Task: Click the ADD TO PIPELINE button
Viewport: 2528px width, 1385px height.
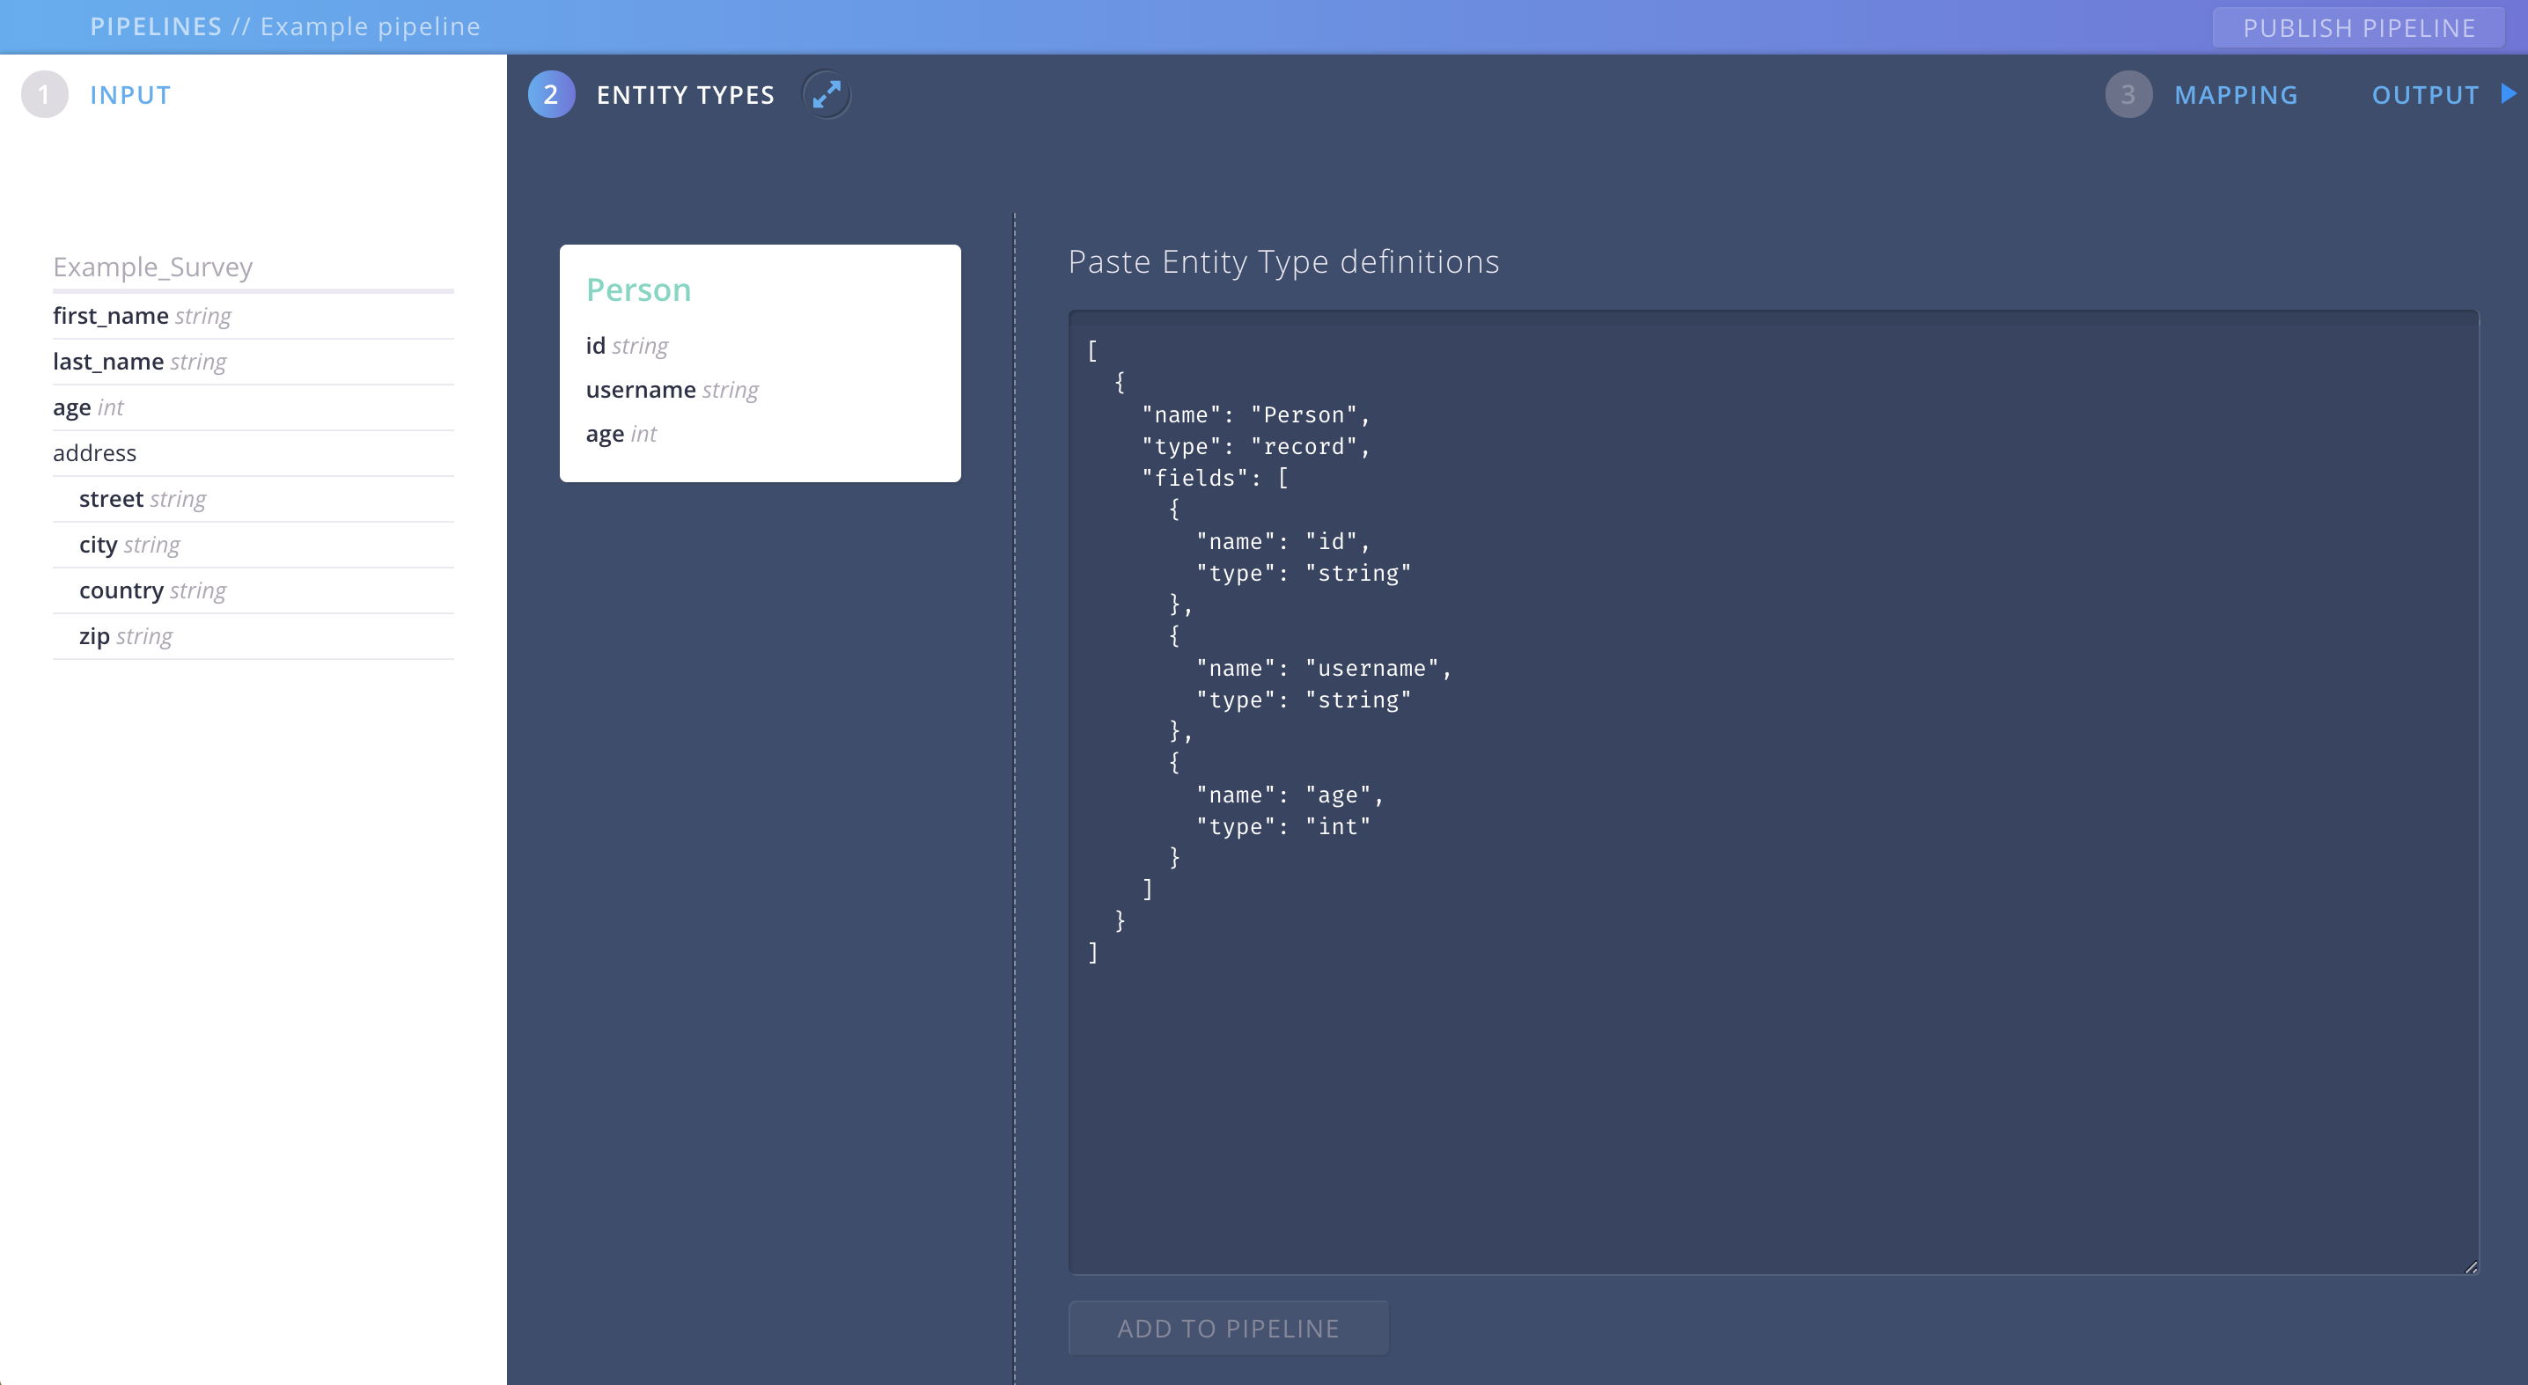Action: click(x=1228, y=1329)
